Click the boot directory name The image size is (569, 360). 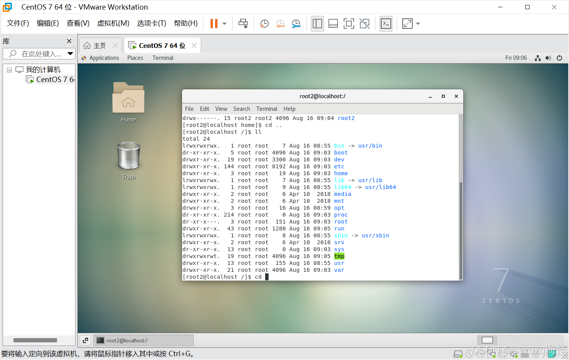[x=341, y=153]
